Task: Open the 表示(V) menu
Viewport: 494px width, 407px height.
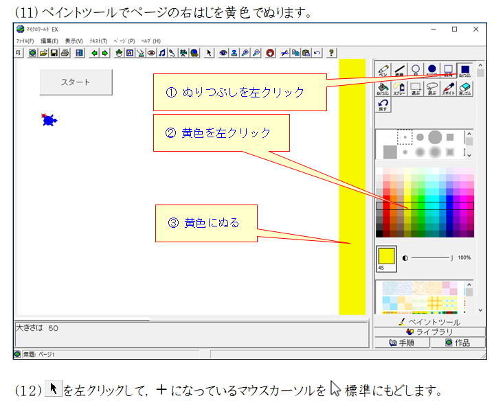Action: click(74, 41)
